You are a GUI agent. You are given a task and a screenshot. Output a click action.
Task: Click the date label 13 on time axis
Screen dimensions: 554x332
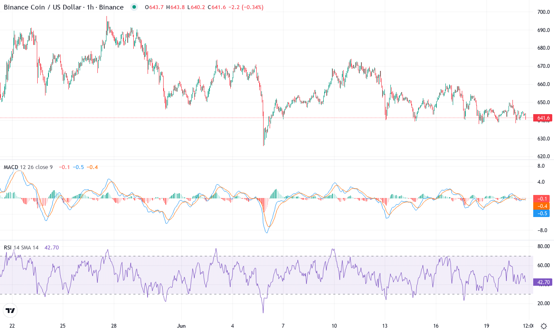(385, 326)
